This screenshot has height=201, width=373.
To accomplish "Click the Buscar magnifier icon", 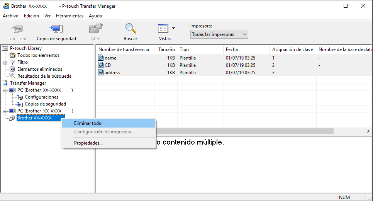I will coord(131,28).
